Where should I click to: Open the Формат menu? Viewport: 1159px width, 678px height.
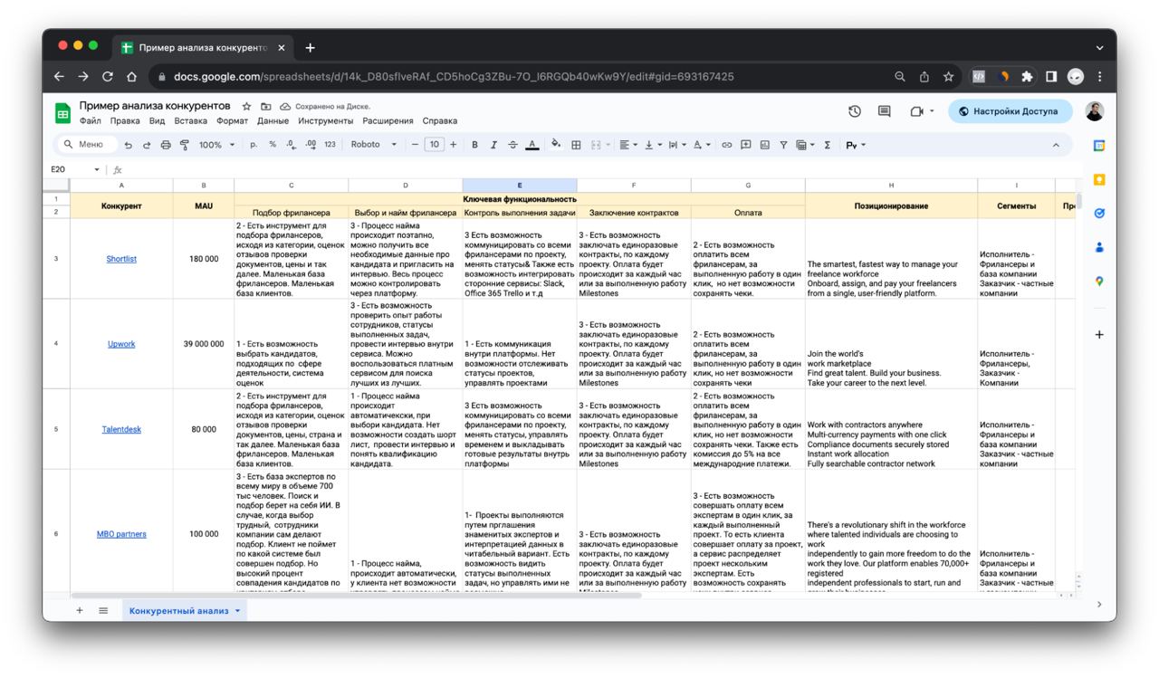[x=232, y=120]
